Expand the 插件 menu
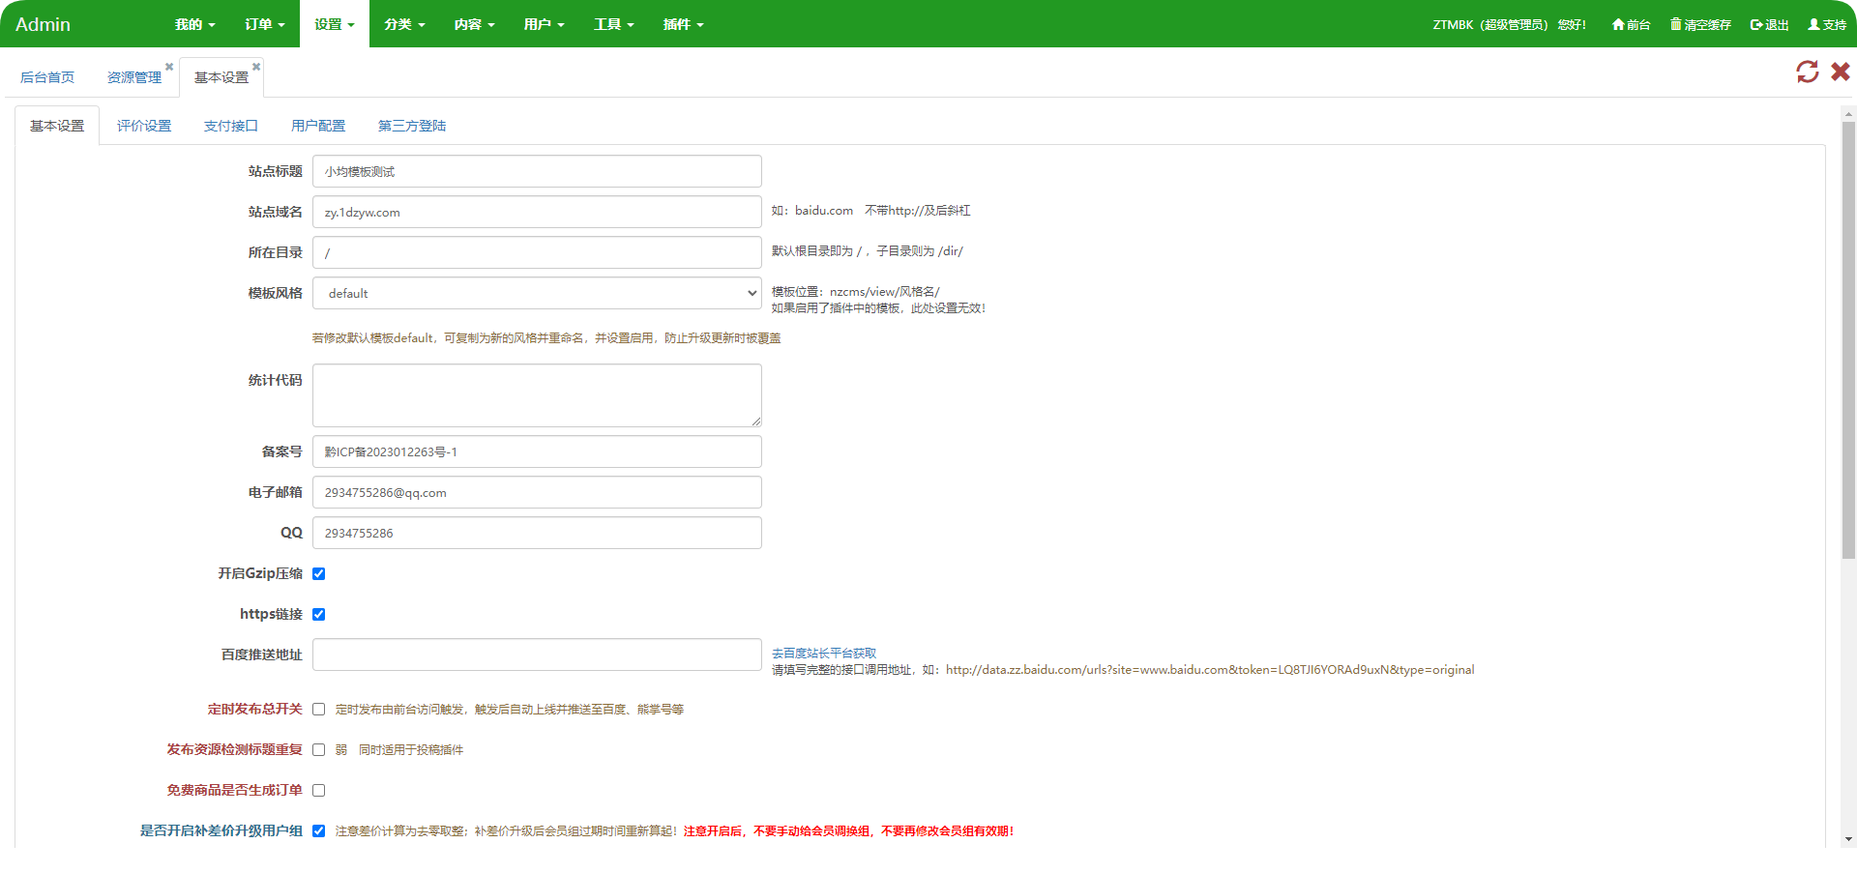 point(683,24)
